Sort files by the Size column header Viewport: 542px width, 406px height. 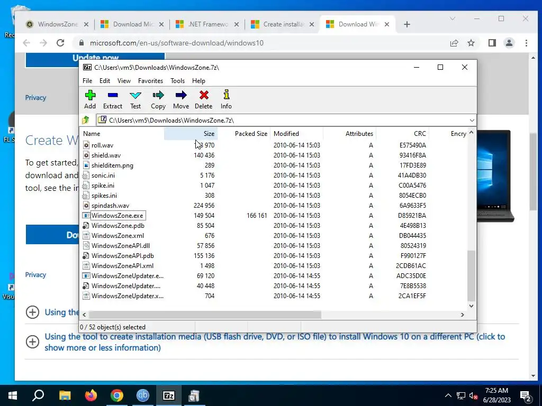click(191, 134)
